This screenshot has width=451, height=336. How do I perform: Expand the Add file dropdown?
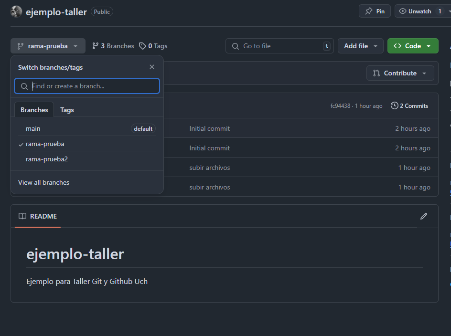coord(360,46)
